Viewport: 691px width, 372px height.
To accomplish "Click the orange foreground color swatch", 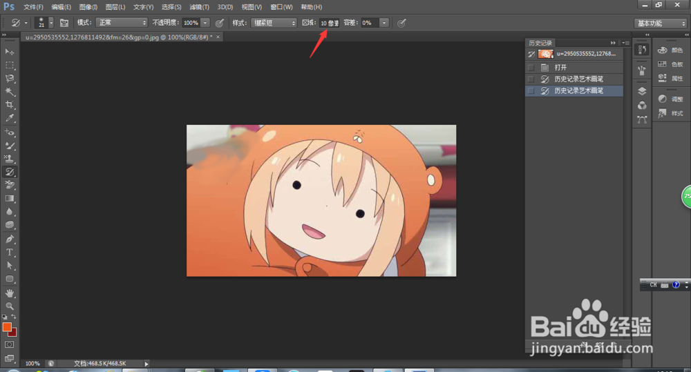I will click(7, 327).
